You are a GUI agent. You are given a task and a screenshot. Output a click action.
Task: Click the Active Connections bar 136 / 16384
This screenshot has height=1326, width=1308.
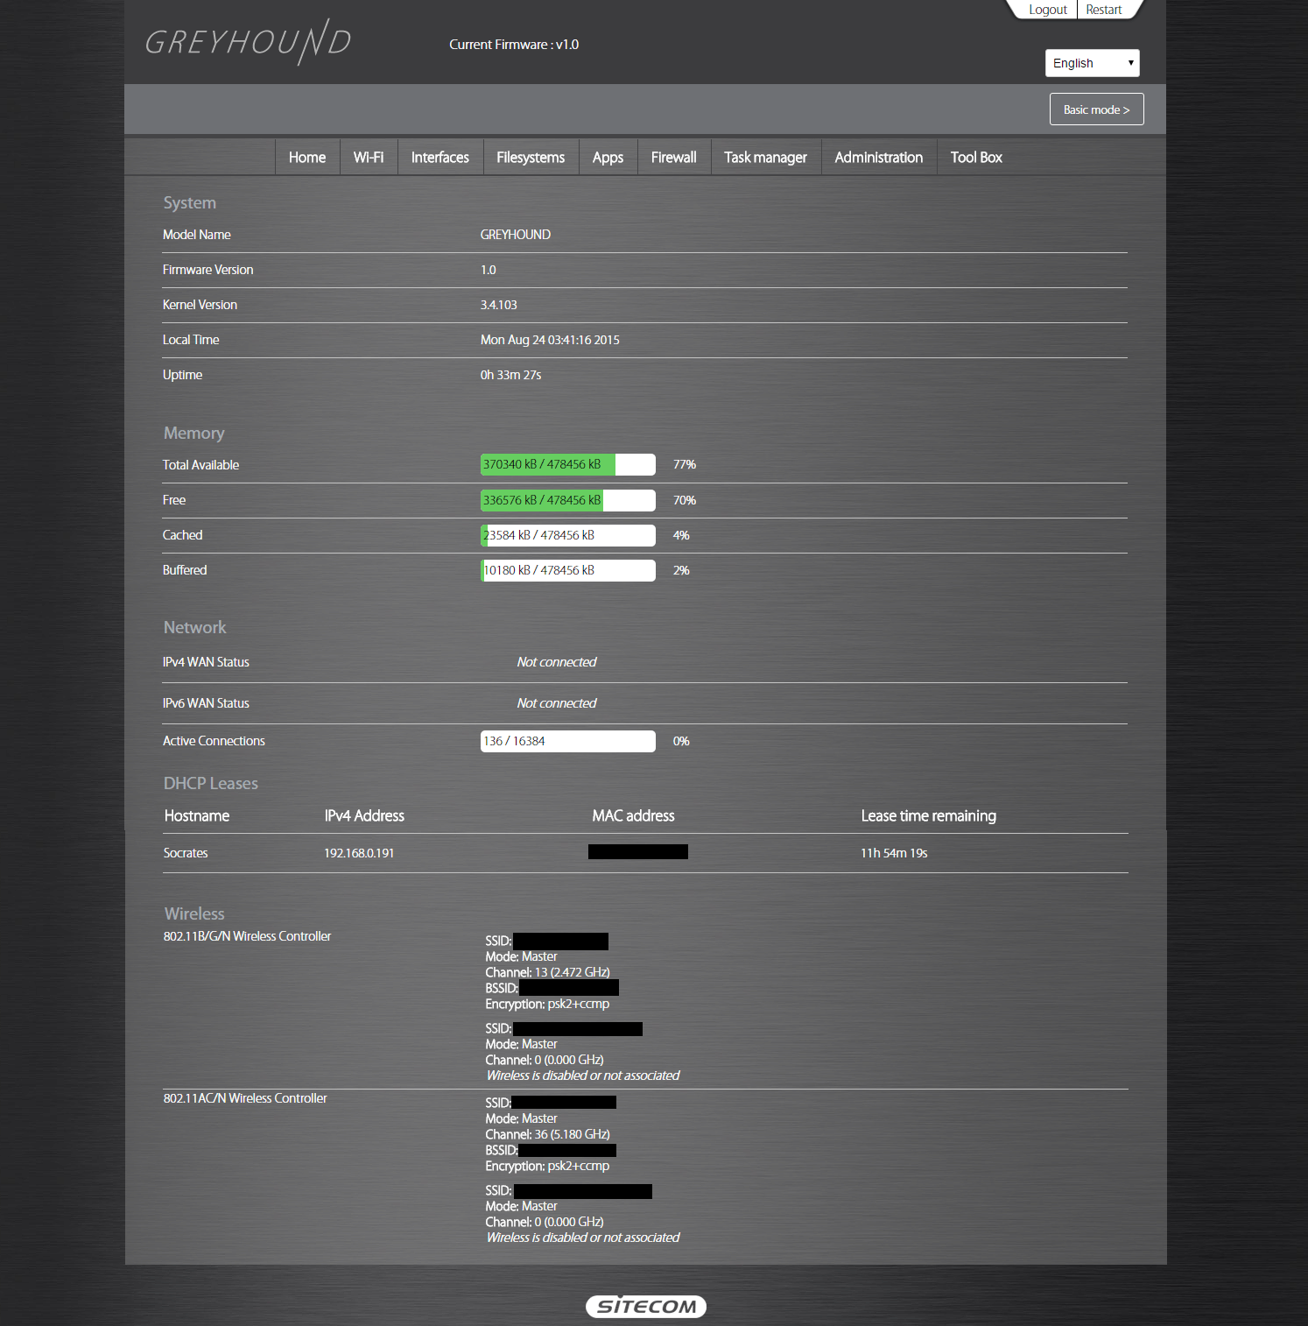tap(568, 741)
